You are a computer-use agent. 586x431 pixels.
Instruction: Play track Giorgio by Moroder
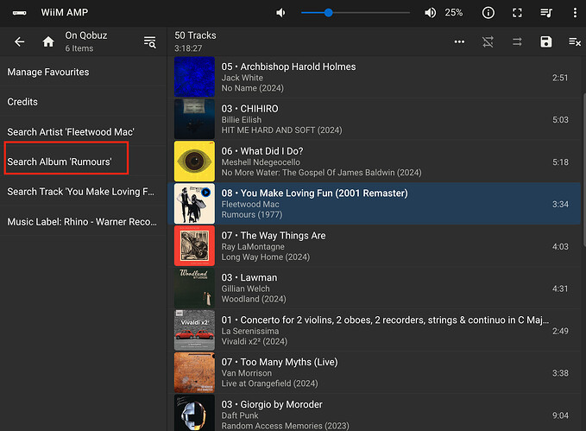click(374, 413)
